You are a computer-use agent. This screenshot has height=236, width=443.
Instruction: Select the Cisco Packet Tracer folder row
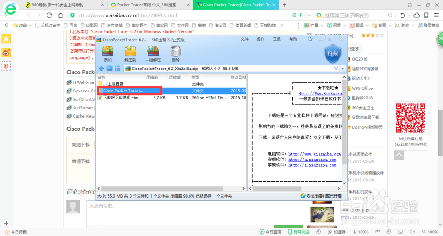(171, 91)
